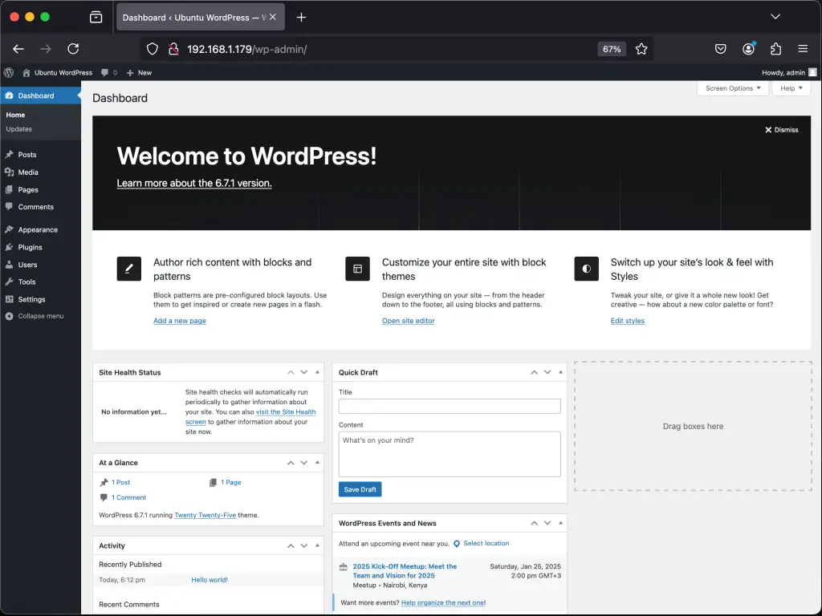The height and width of the screenshot is (616, 822).
Task: Open Posts using the pushpin icon
Action: point(11,154)
